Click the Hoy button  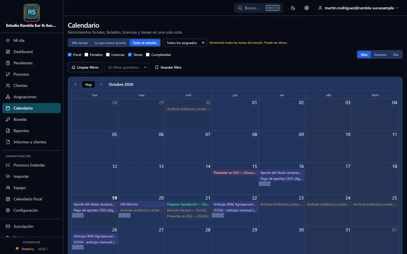pyautogui.click(x=88, y=84)
